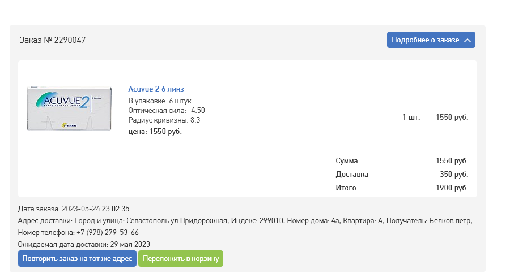Viewport: 510px width, 278px height.
Task: Click the 1 шт. quantity label
Action: pyautogui.click(x=411, y=118)
